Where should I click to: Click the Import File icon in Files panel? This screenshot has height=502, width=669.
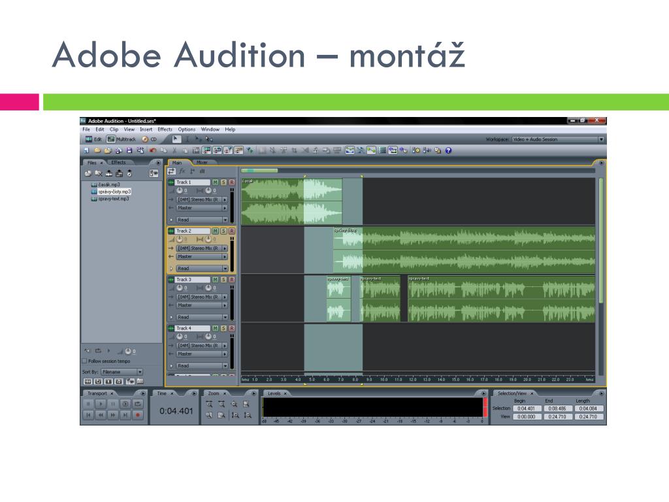[88, 173]
